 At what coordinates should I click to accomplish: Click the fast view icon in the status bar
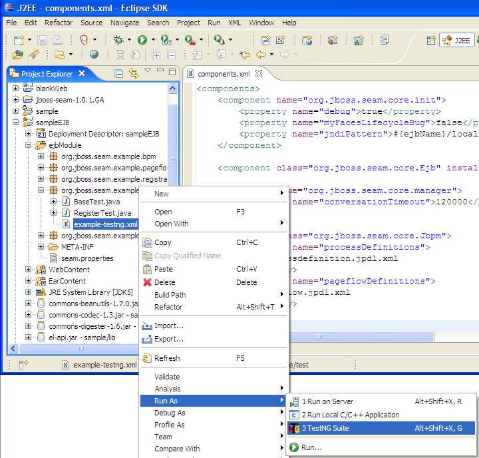point(23,364)
